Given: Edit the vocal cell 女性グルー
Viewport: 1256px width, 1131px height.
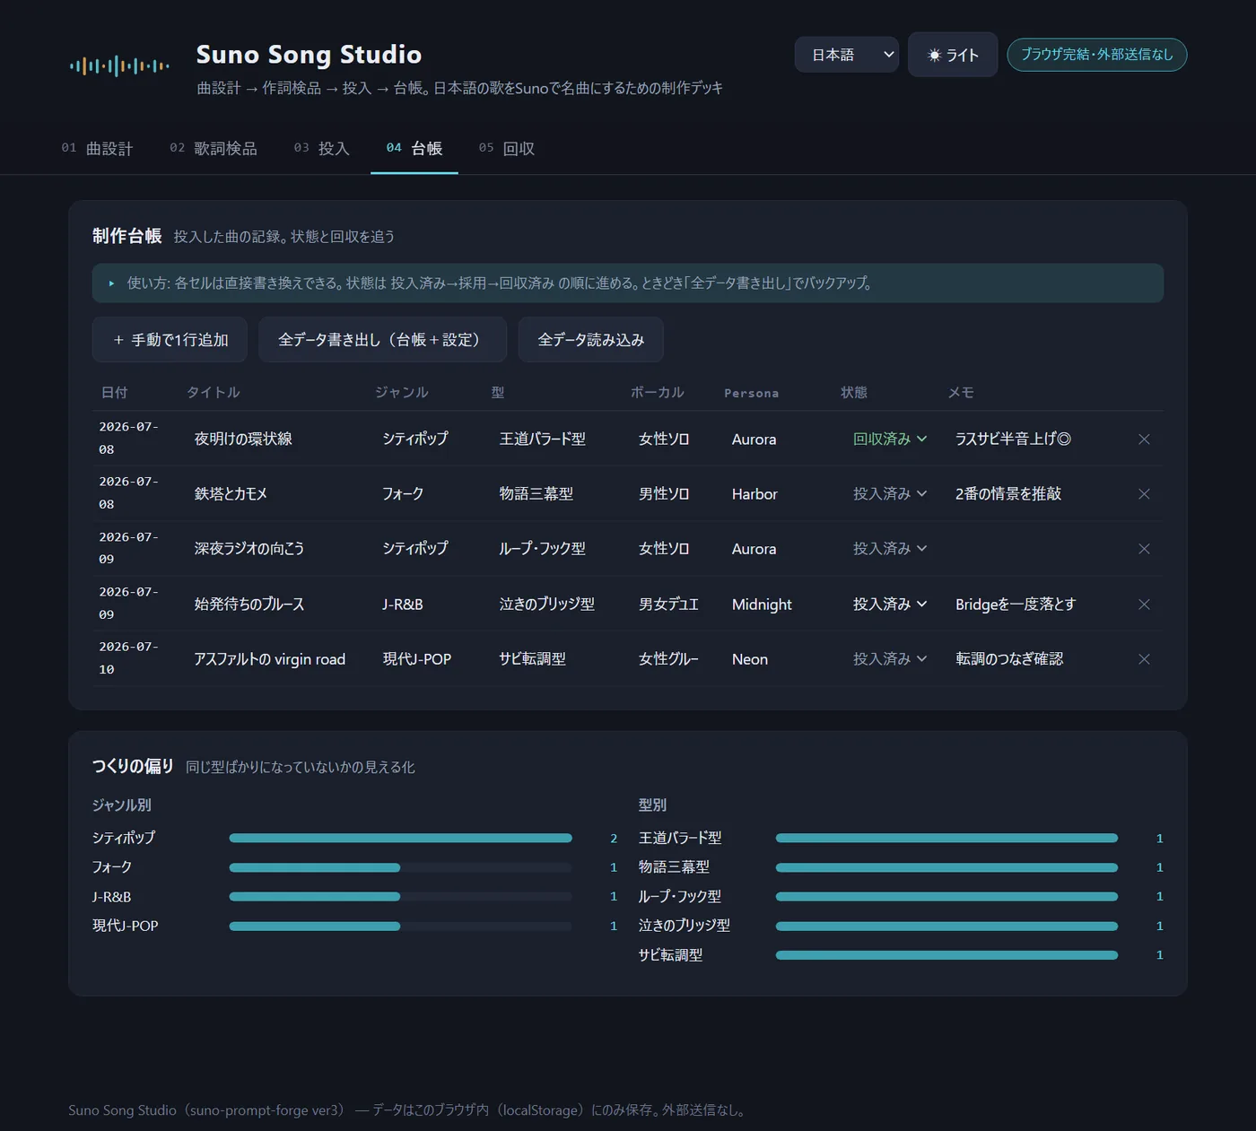Looking at the screenshot, I should [x=670, y=659].
